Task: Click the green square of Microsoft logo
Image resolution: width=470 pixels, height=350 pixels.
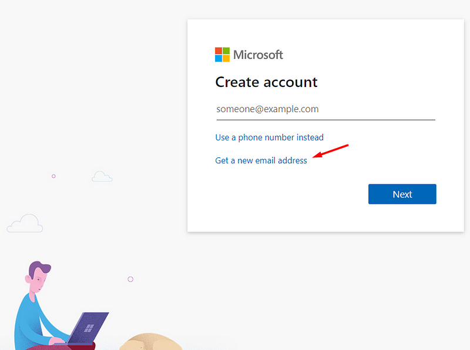Action: [x=226, y=51]
